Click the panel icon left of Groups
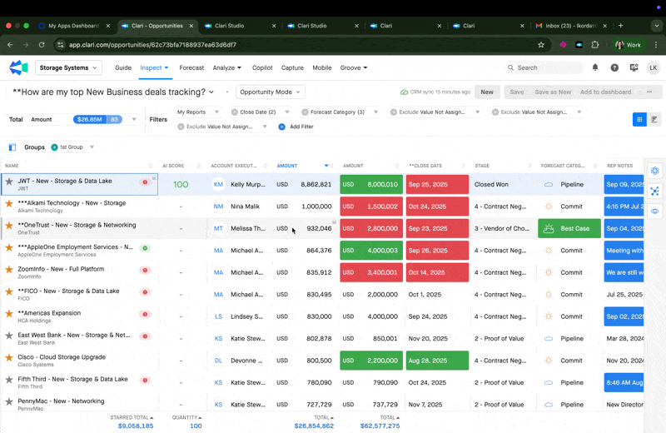Viewport: 666px width, 433px height. 12,147
